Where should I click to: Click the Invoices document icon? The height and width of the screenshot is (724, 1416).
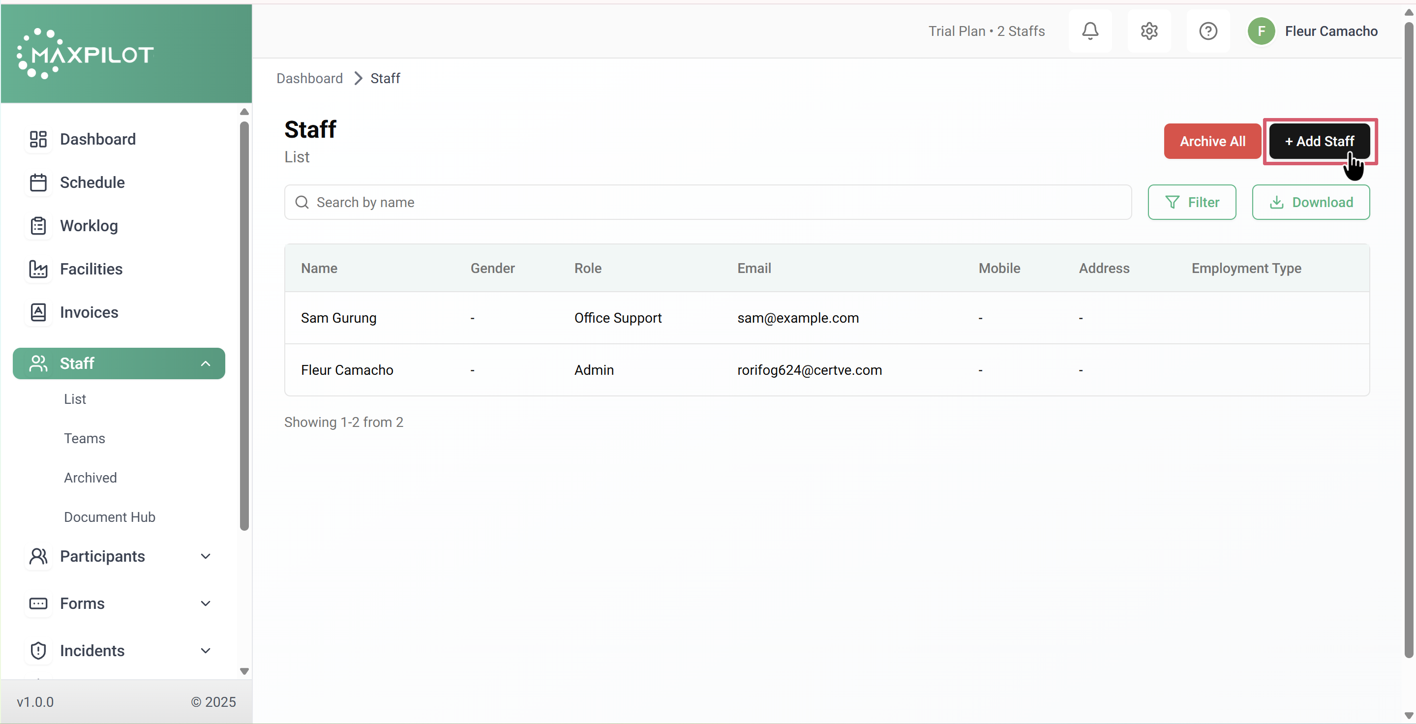click(x=38, y=312)
